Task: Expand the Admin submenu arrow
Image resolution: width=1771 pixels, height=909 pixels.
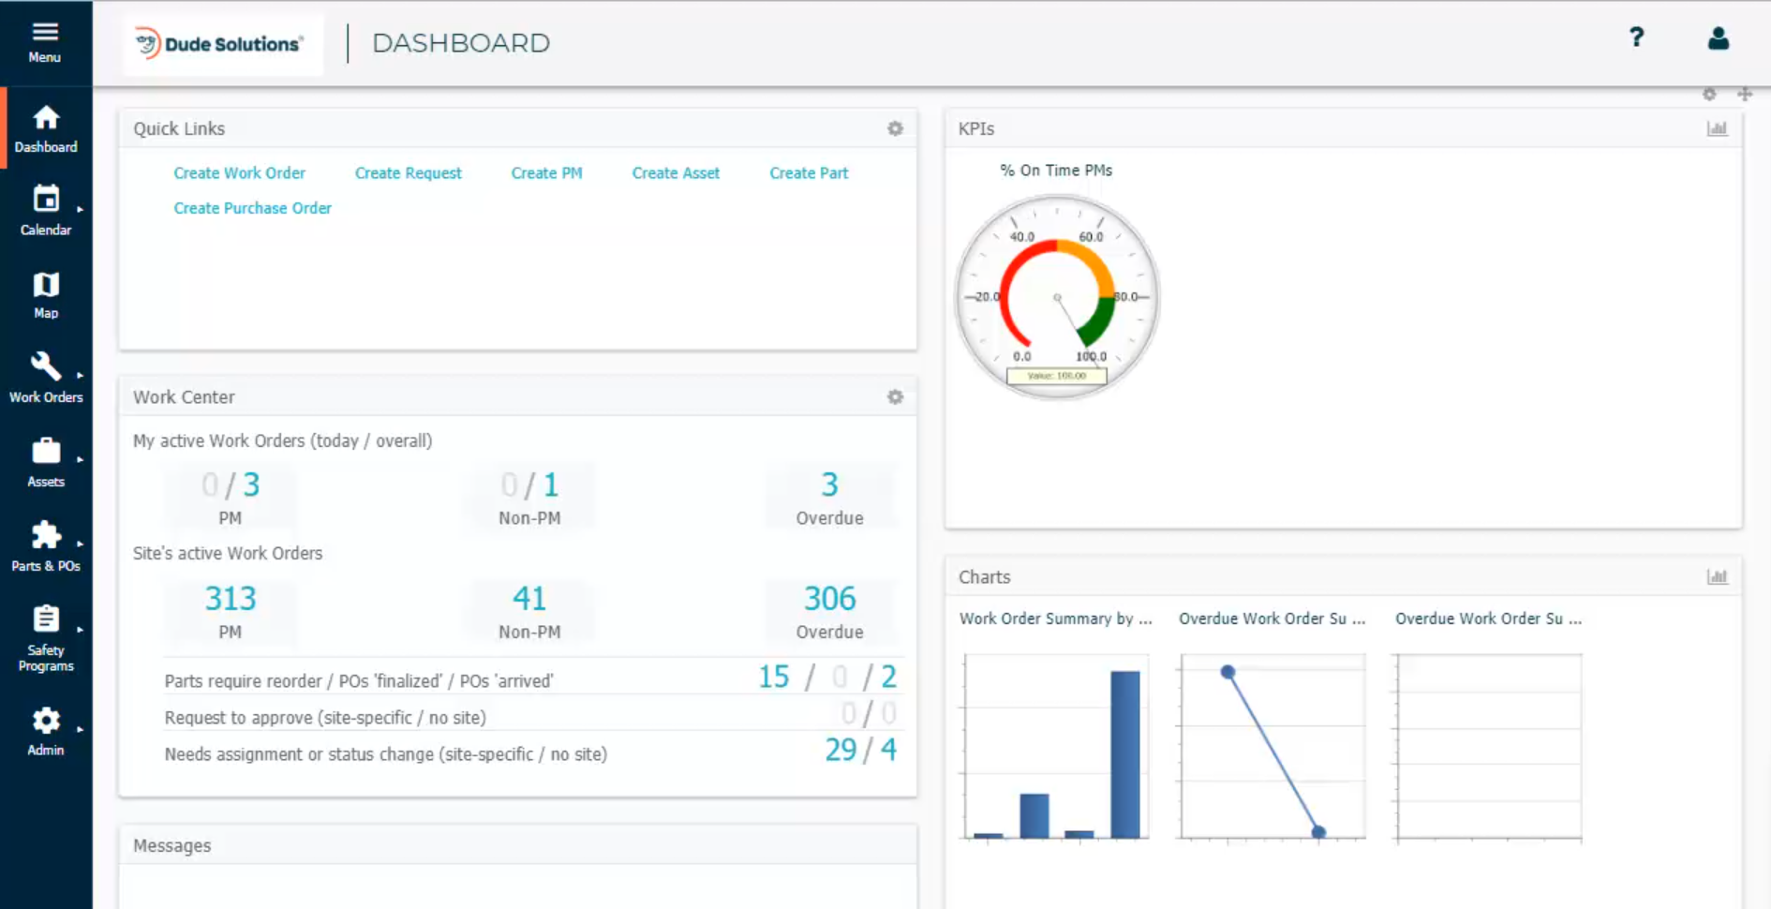Action: pyautogui.click(x=81, y=729)
